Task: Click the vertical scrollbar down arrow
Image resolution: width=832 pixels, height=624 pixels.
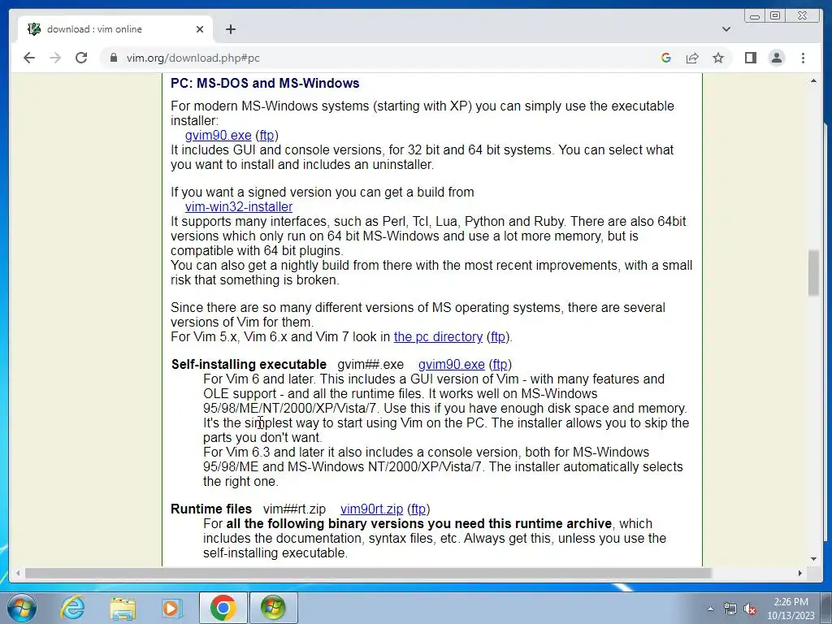Action: click(x=813, y=559)
